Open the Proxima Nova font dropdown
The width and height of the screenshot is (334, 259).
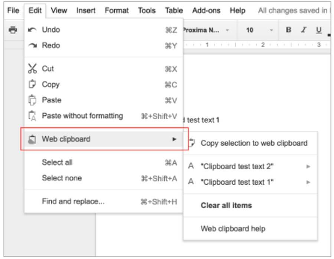(206, 30)
